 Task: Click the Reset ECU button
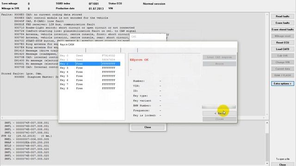283,42
